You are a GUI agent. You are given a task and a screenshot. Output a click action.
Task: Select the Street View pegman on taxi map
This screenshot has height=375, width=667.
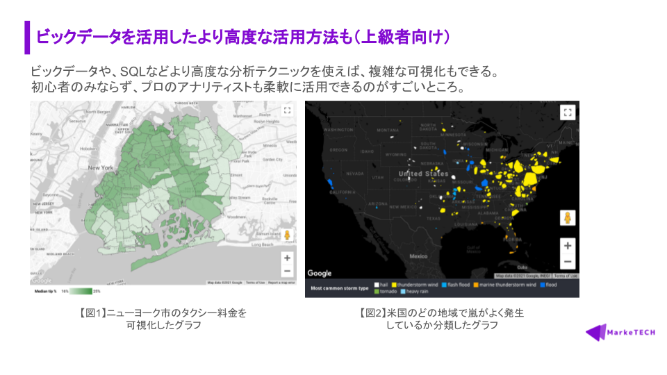point(287,235)
